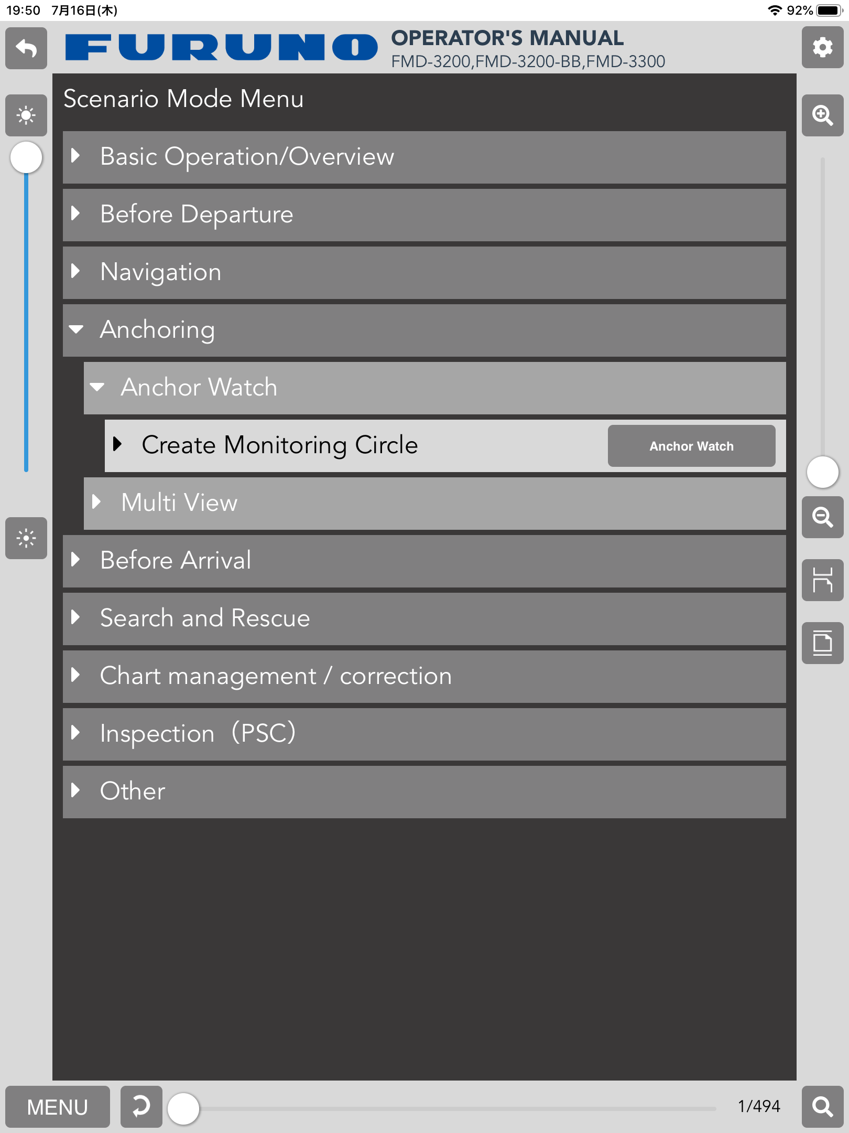Select the fit-to-width page icon
The width and height of the screenshot is (849, 1133).
pyautogui.click(x=822, y=580)
